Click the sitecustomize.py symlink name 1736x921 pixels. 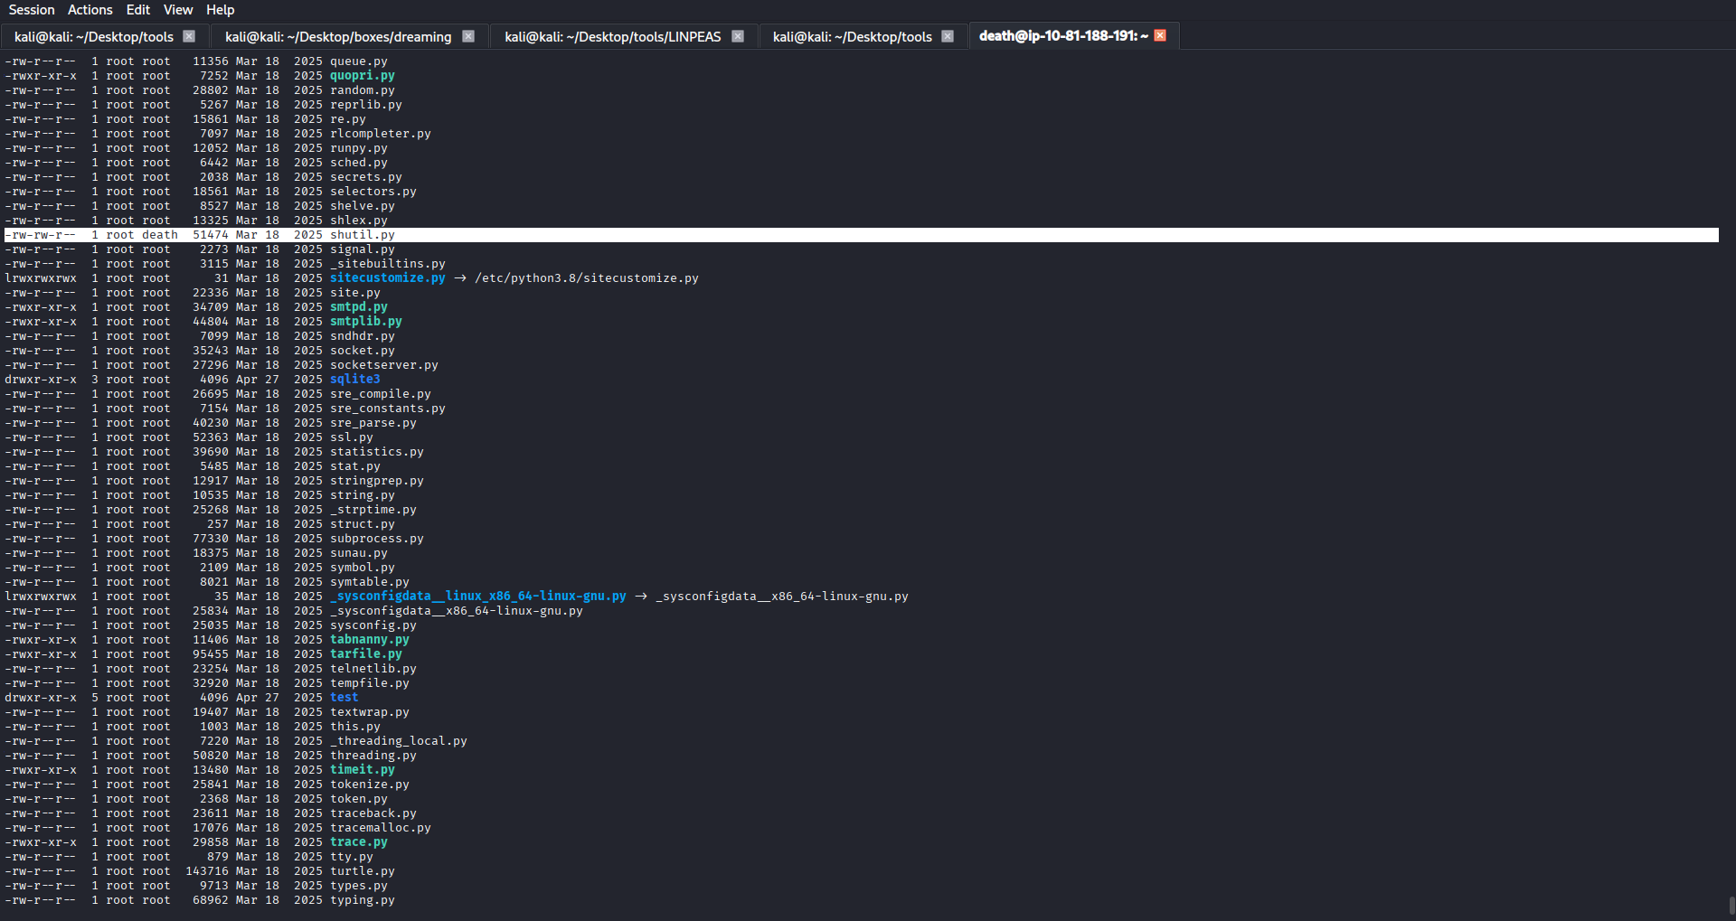tap(387, 278)
